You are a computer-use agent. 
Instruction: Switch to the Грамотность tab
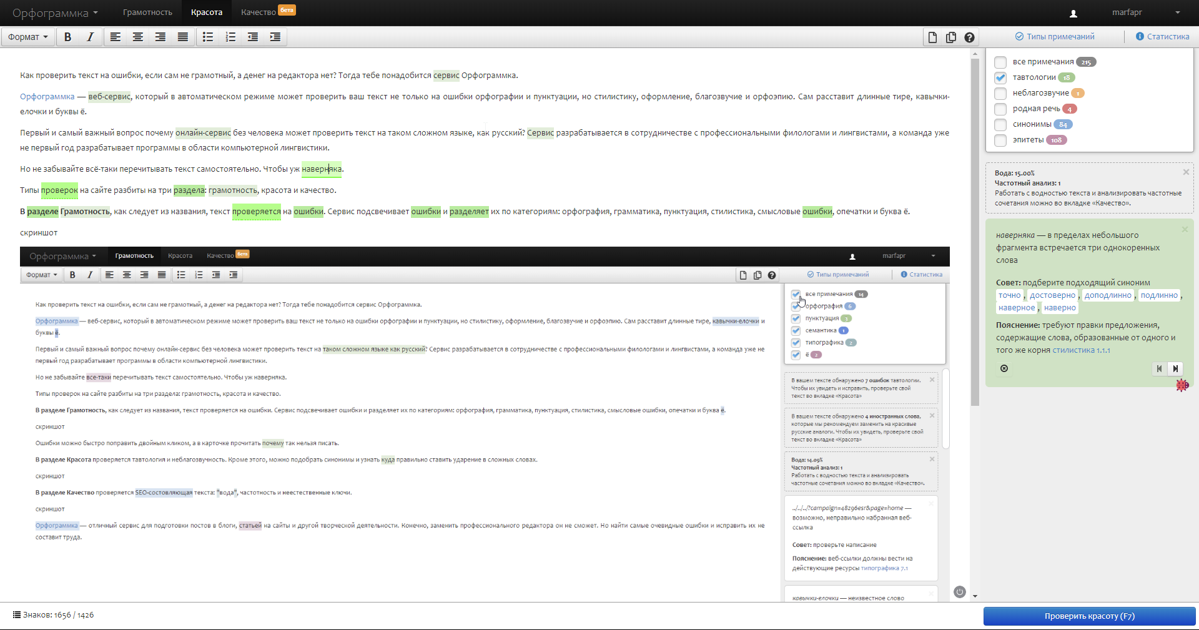tap(147, 12)
